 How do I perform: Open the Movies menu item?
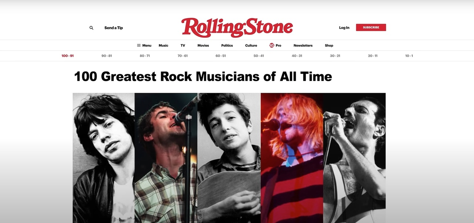203,45
